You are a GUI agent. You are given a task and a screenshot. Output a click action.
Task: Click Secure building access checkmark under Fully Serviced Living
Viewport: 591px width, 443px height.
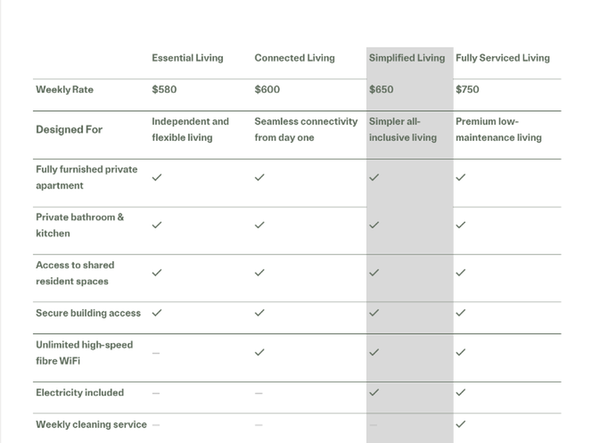(x=461, y=313)
